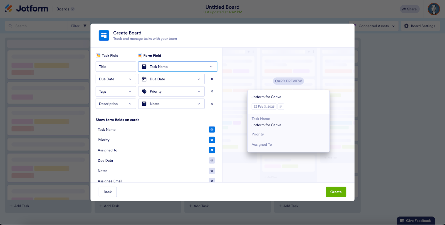Expand the Boards menu

pos(65,9)
